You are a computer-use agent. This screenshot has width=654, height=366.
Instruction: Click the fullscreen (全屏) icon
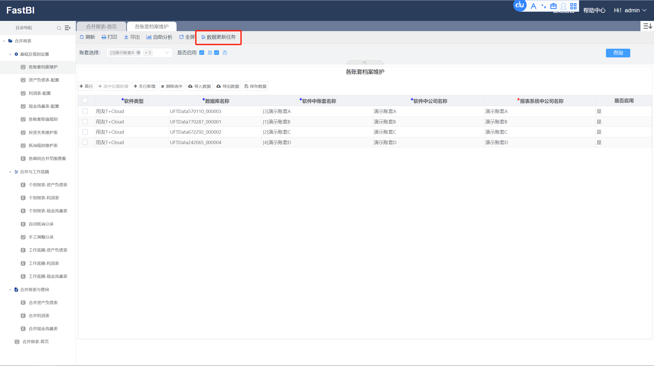(x=181, y=37)
